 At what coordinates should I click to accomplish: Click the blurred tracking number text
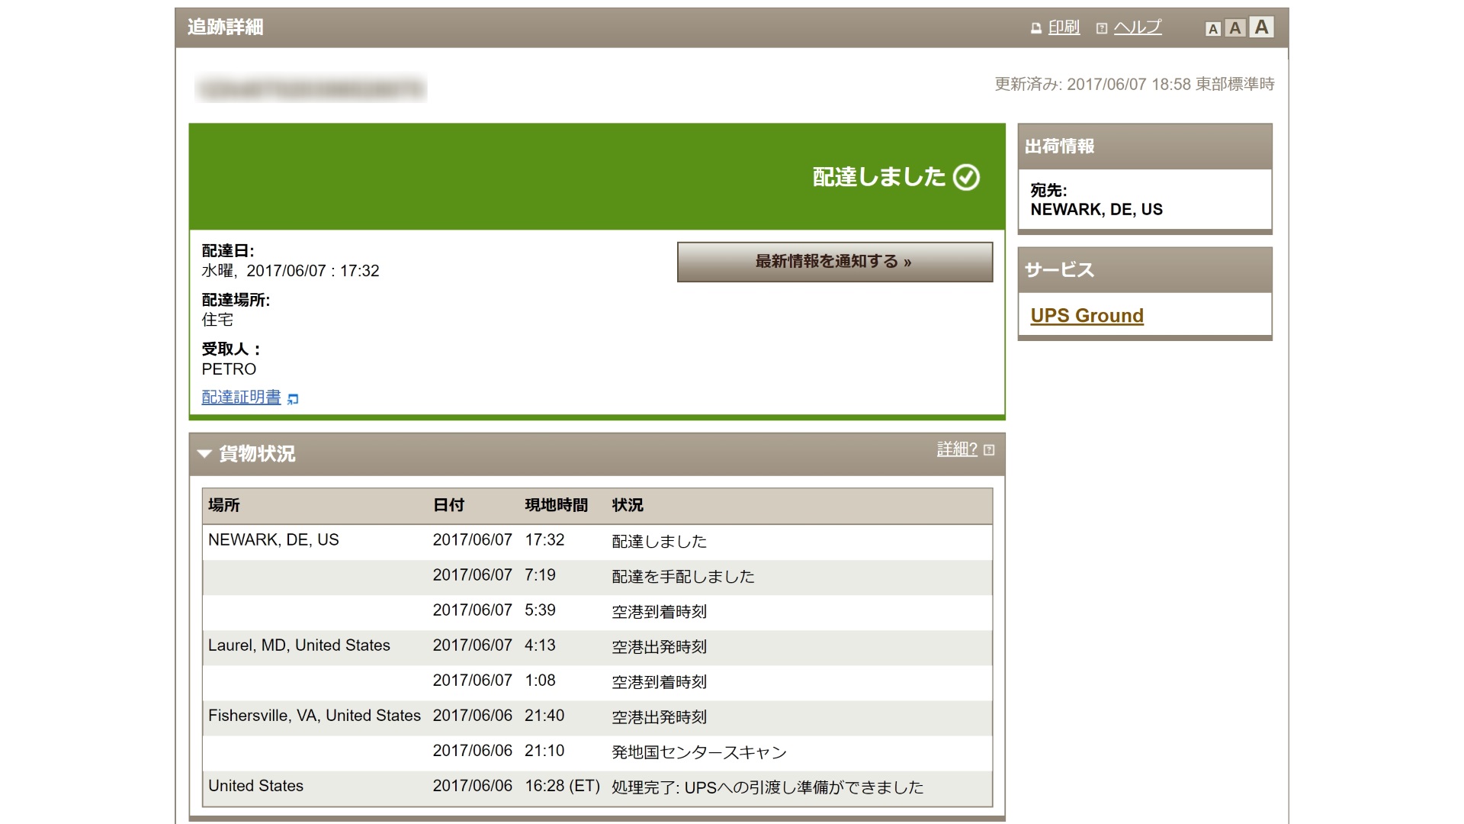point(310,89)
